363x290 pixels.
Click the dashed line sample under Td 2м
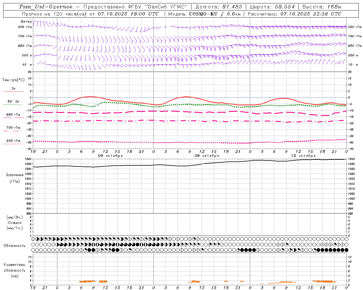pos(13,105)
